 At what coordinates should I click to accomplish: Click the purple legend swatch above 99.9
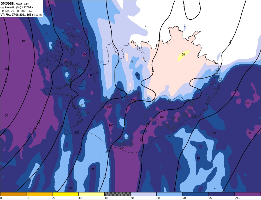tap(248, 194)
